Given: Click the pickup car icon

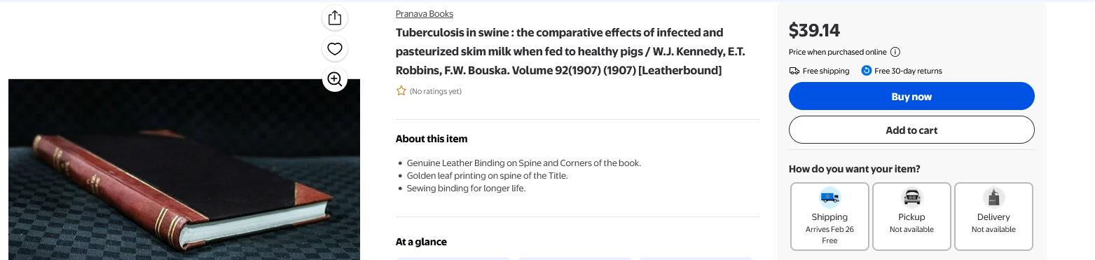Looking at the screenshot, I should point(911,197).
